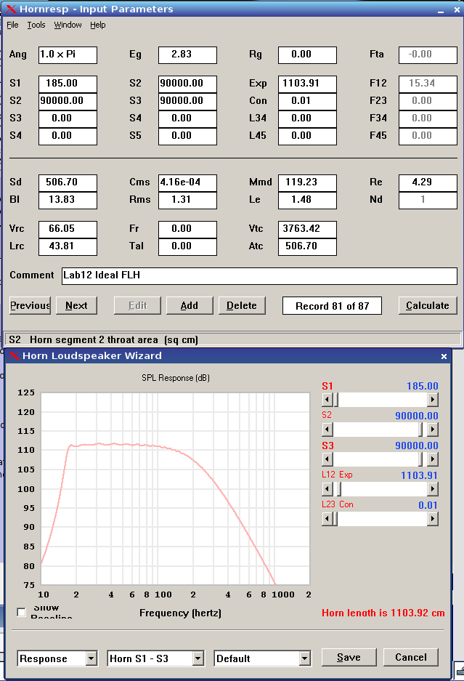This screenshot has height=681, width=464.
Task: Click the Cms input field
Action: 187,183
